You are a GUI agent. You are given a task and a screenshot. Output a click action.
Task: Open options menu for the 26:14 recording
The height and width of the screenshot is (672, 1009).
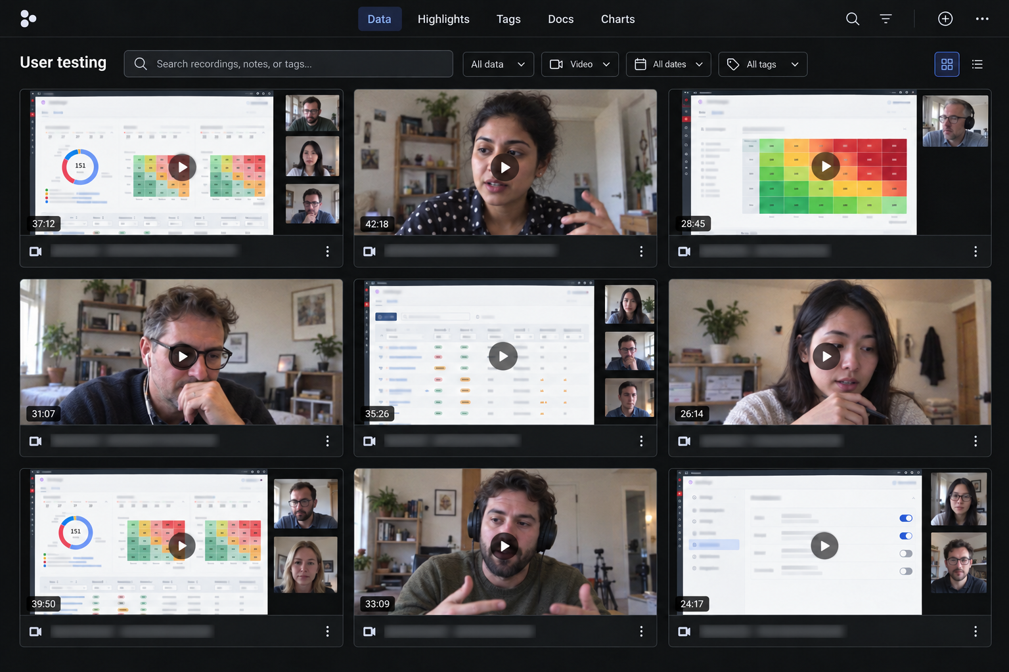[x=975, y=441]
